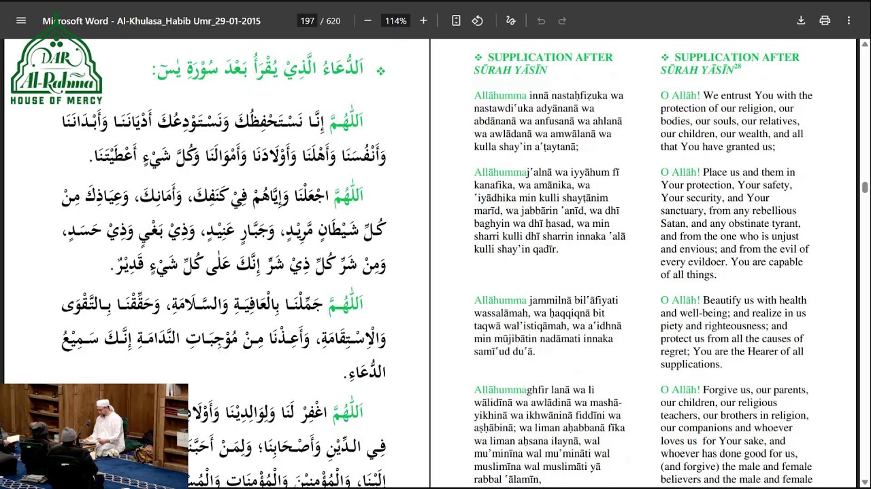Click the 114% zoom level field
Screen dimensions: 871x489
[395, 21]
